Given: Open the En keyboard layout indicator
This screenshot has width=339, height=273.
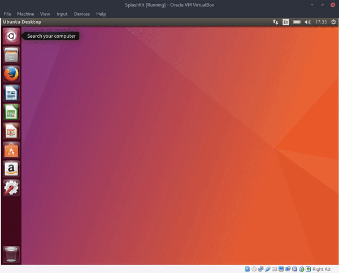Looking at the screenshot, I should tap(285, 22).
